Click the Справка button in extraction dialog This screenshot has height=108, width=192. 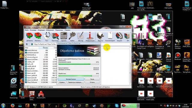click(x=62, y=82)
